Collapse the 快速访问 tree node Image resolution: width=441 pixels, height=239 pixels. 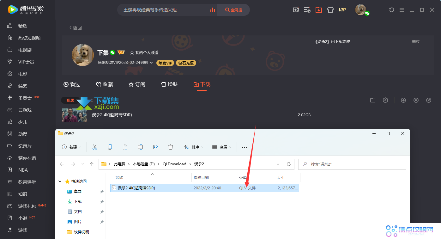coord(60,181)
